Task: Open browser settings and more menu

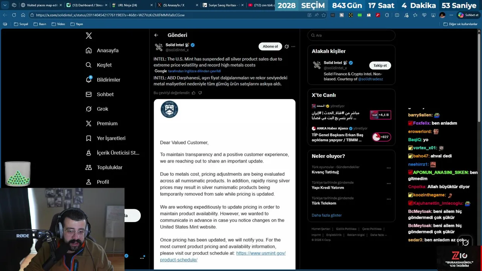Action: (451, 15)
